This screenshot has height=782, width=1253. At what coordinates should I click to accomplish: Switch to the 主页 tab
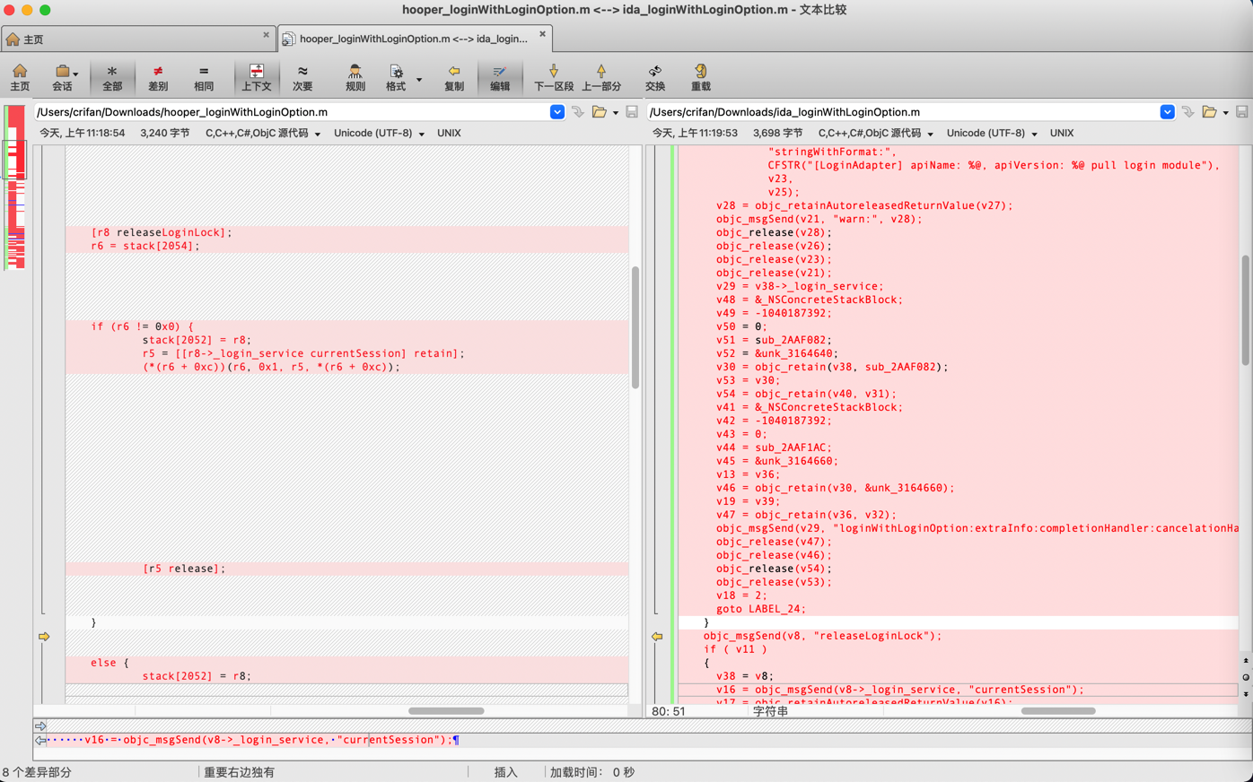click(139, 39)
